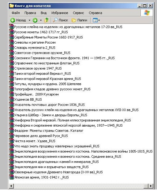Click the Views grid icon
The image size is (157, 191).
pos(95,20)
